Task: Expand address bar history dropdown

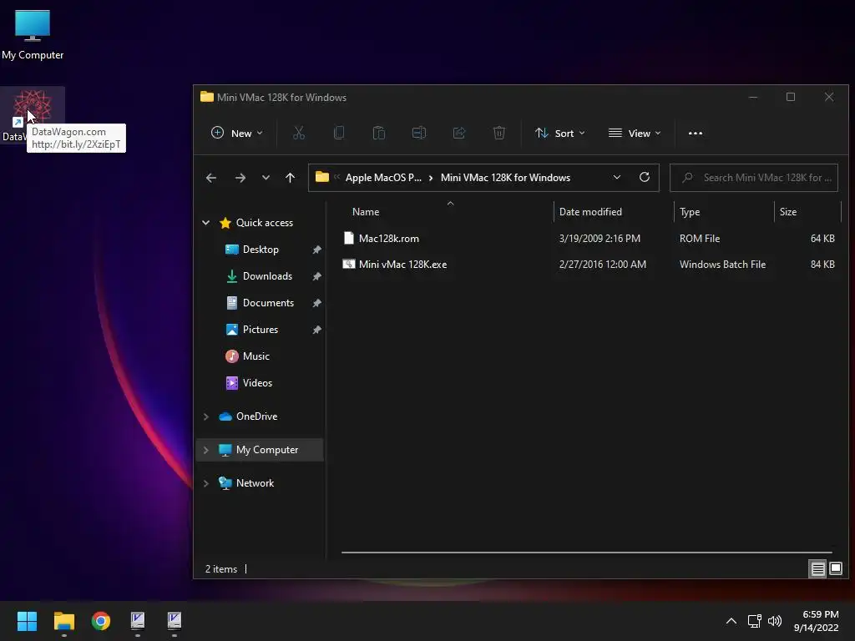Action: (x=617, y=177)
